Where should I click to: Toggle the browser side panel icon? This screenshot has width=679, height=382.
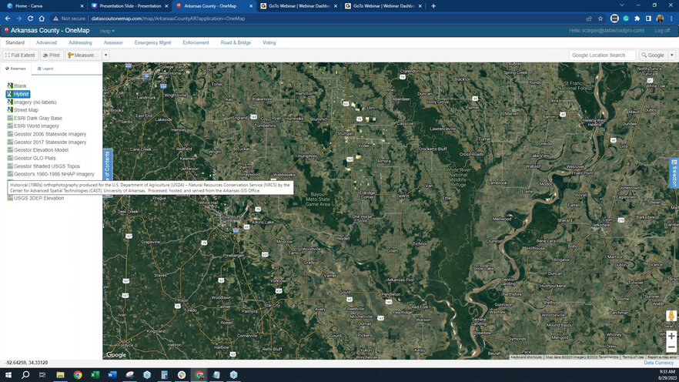[648, 18]
